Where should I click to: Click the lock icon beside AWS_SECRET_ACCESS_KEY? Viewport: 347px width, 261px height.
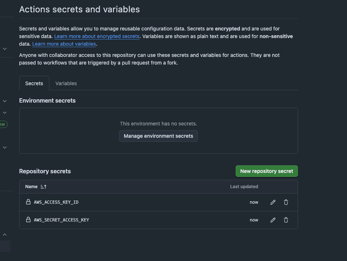click(28, 220)
